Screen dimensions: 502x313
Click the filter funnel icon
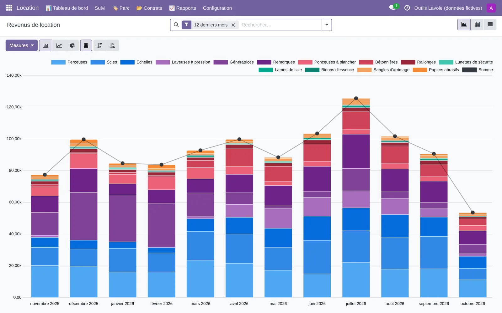tap(186, 25)
